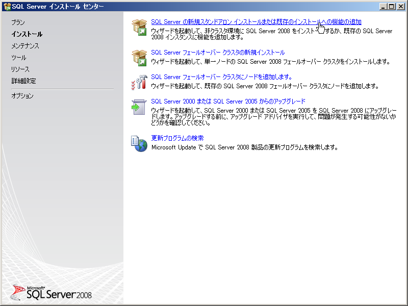Close the SQL Server インストール センター window
The width and height of the screenshot is (408, 306).
pyautogui.click(x=400, y=7)
